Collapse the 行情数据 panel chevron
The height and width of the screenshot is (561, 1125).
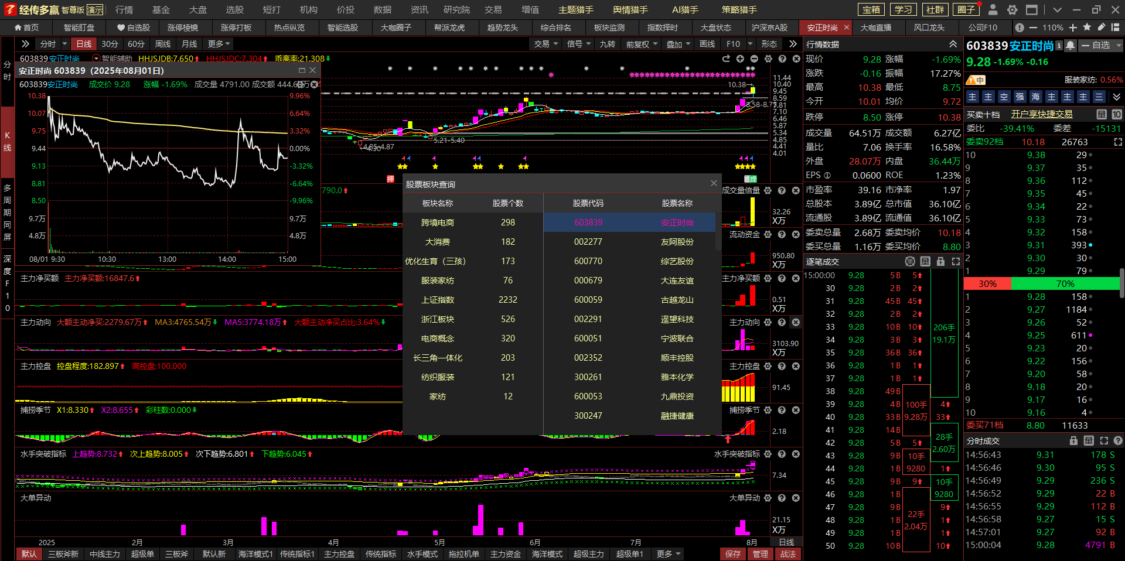click(953, 45)
